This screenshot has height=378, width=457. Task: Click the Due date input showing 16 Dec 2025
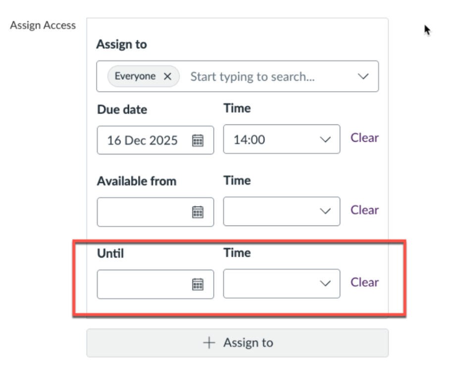pos(144,140)
